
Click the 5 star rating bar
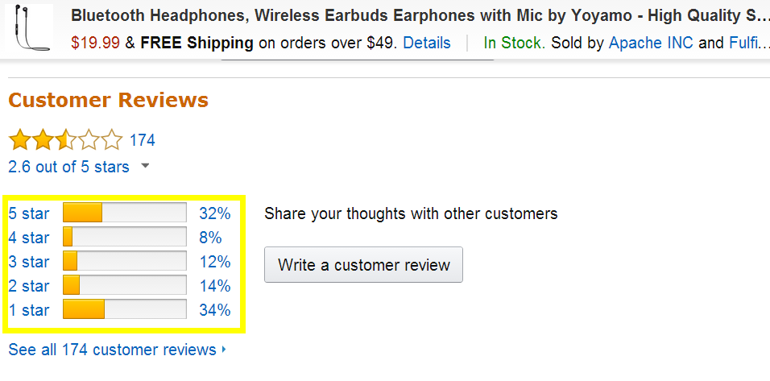(125, 213)
